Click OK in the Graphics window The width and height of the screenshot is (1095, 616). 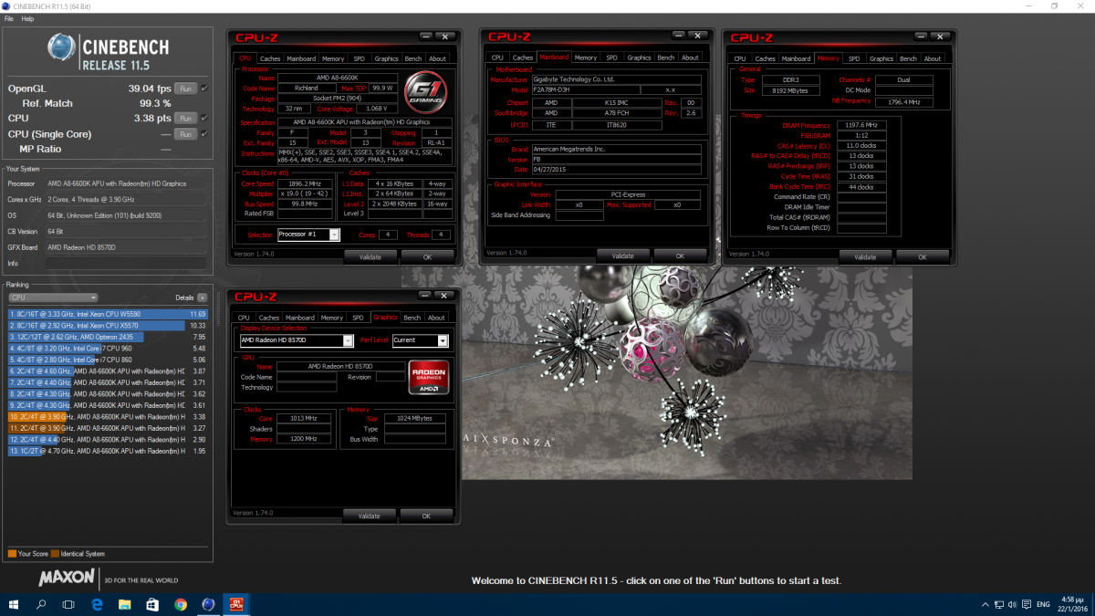(x=426, y=516)
